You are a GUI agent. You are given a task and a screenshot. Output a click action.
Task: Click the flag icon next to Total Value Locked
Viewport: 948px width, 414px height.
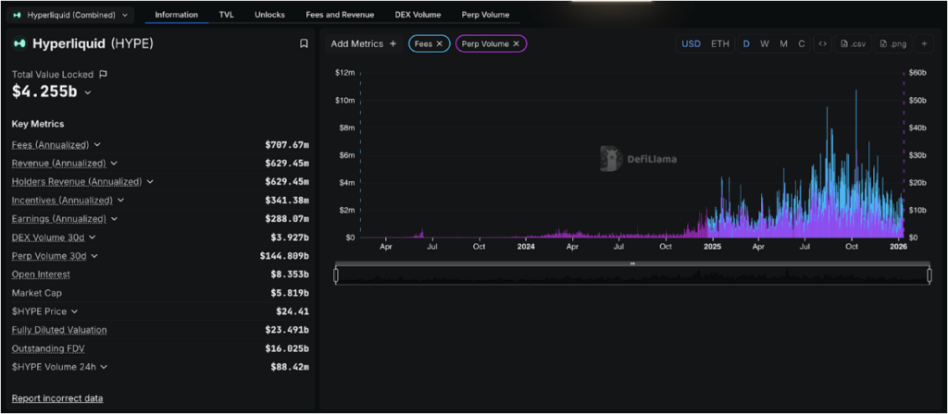[x=103, y=74]
